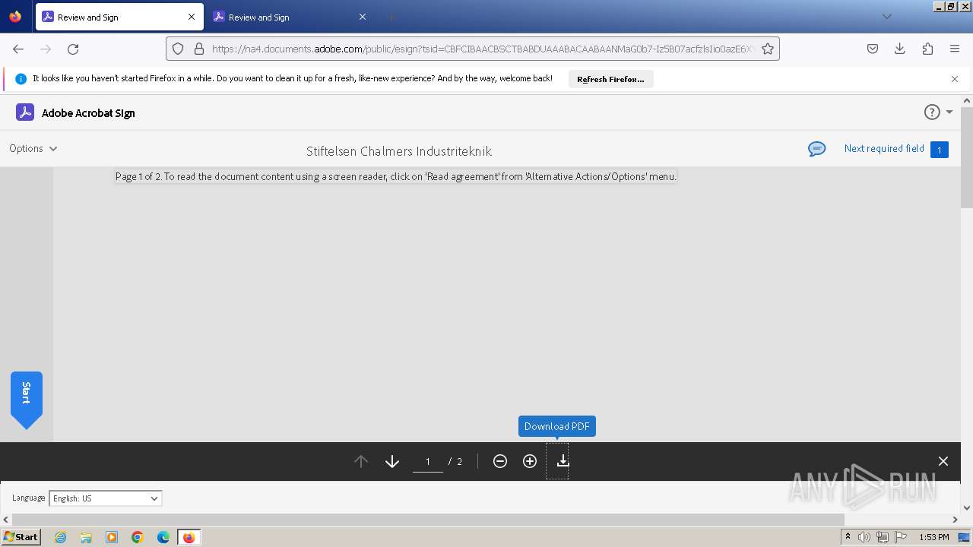Open Internet Explorer from taskbar
The width and height of the screenshot is (973, 547).
(60, 537)
